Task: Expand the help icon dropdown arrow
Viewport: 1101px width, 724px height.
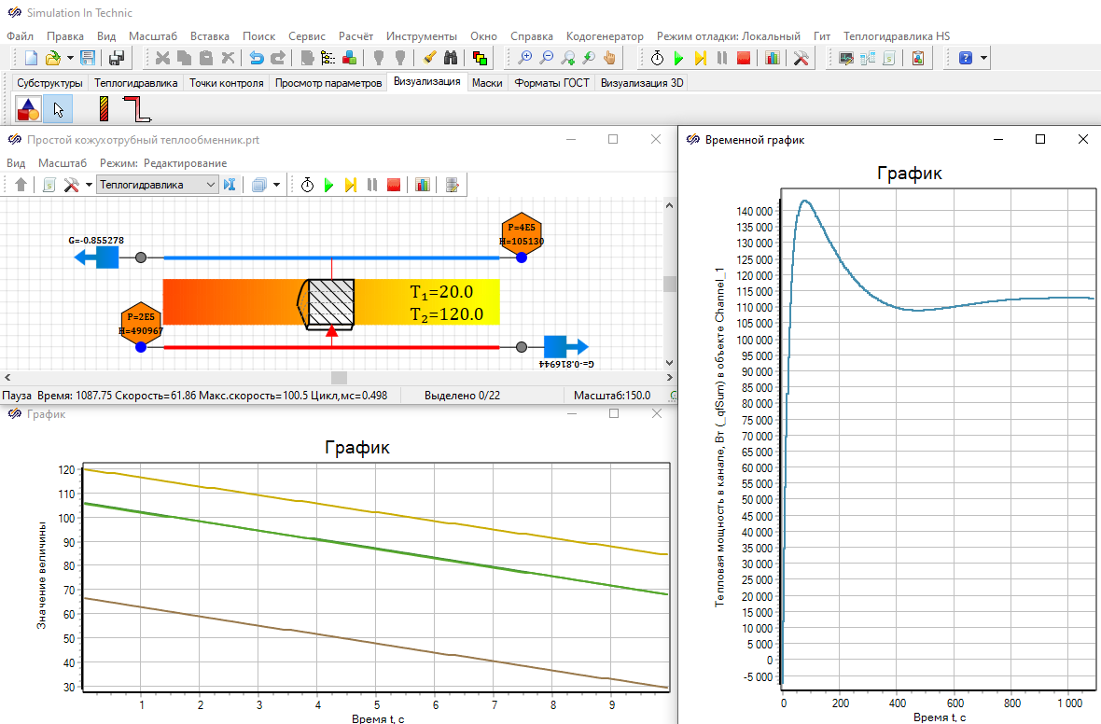Action: pyautogui.click(x=983, y=58)
